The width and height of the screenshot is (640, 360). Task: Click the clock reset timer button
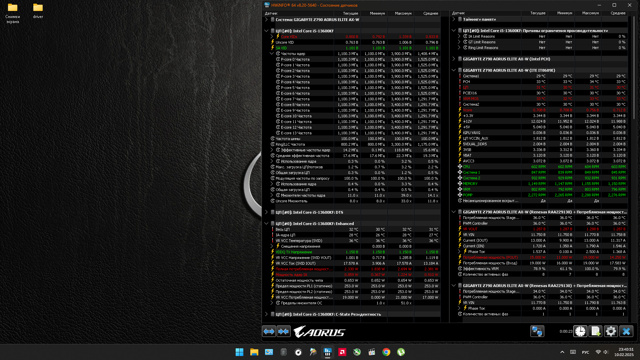point(580,331)
